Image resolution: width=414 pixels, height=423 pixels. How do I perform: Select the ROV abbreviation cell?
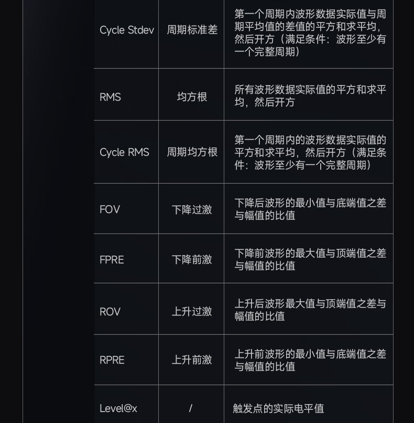[110, 312]
